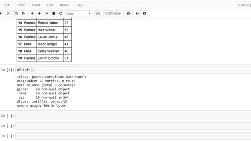Cut the selected cell with scissors icon
251x141 pixels.
[9, 13]
